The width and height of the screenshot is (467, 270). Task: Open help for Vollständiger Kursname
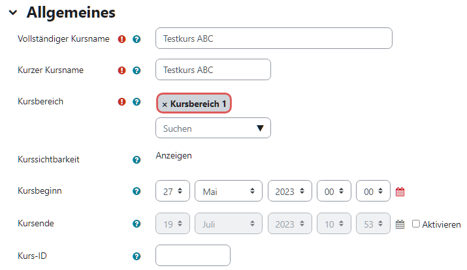(137, 39)
